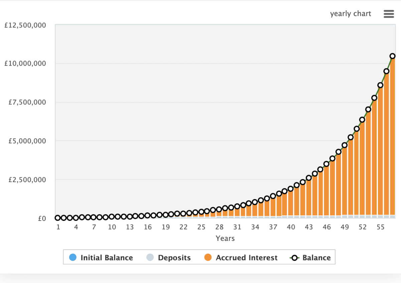Viewport: 401px width, 283px height.
Task: Toggle the Deposits series label
Action: (x=174, y=258)
